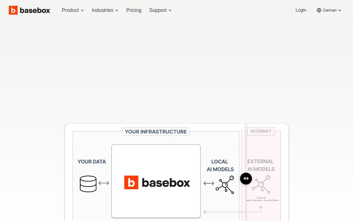Click the basebox logo in the header
This screenshot has width=353, height=221.
(x=30, y=10)
